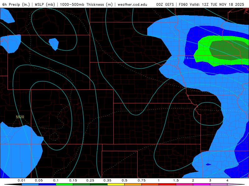
Task: Click the red color bar swatch
Action: pyautogui.click(x=167, y=184)
